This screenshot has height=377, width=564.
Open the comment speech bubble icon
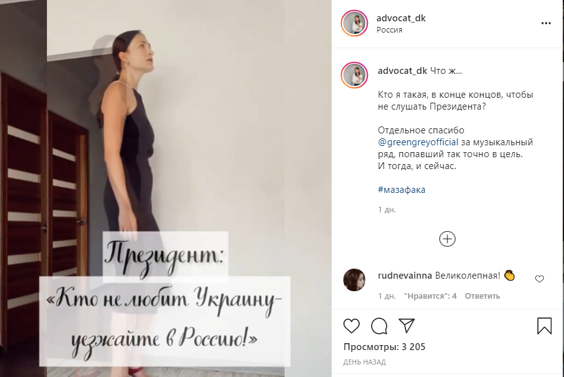coord(379,326)
